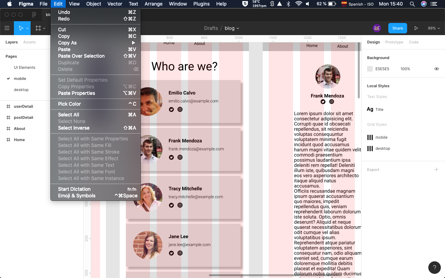The image size is (445, 278).
Task: Open the Apple menu
Action: [x=9, y=4]
